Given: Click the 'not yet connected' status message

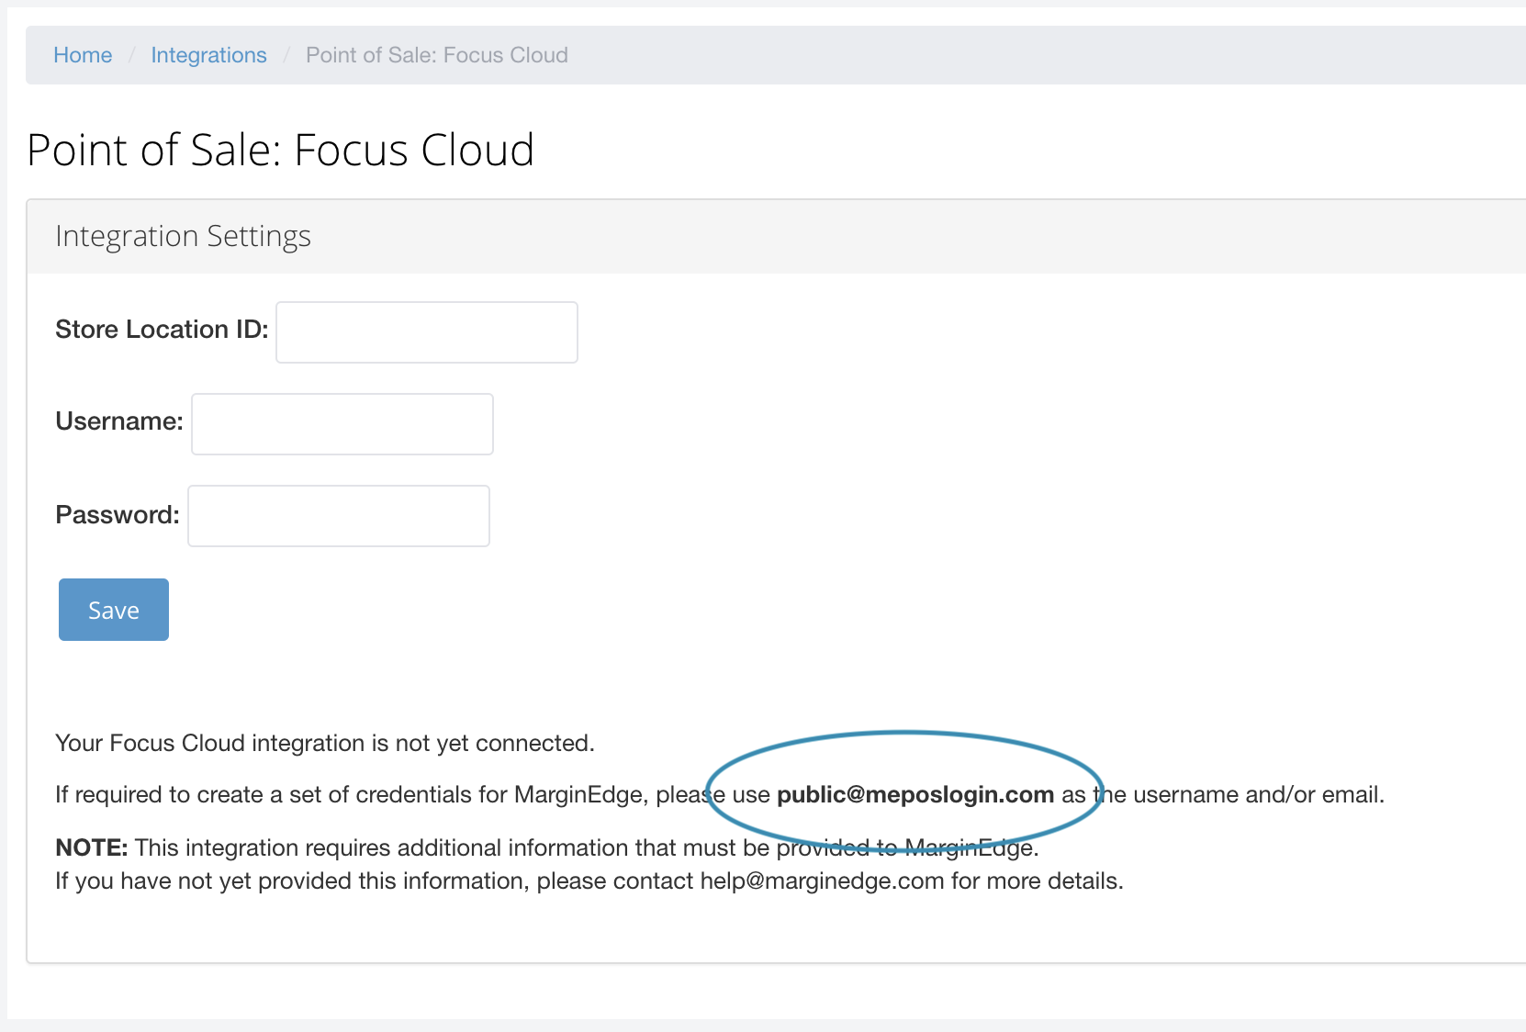Looking at the screenshot, I should pyautogui.click(x=325, y=743).
